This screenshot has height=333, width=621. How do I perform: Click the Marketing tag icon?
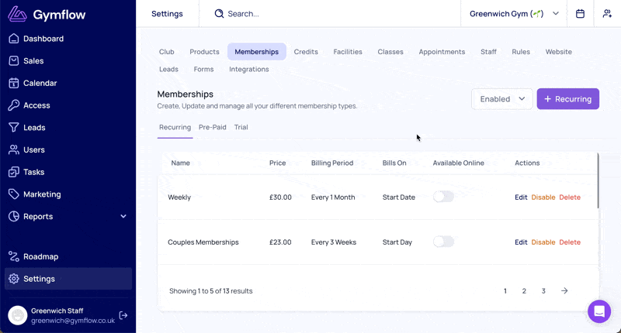pyautogui.click(x=14, y=194)
